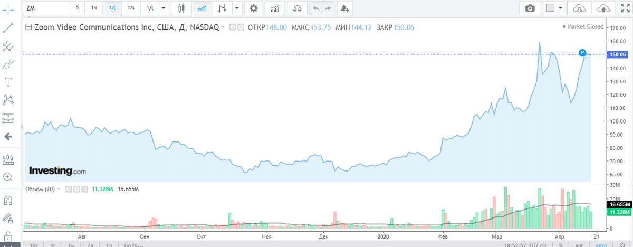Set range to 1г

point(53,244)
